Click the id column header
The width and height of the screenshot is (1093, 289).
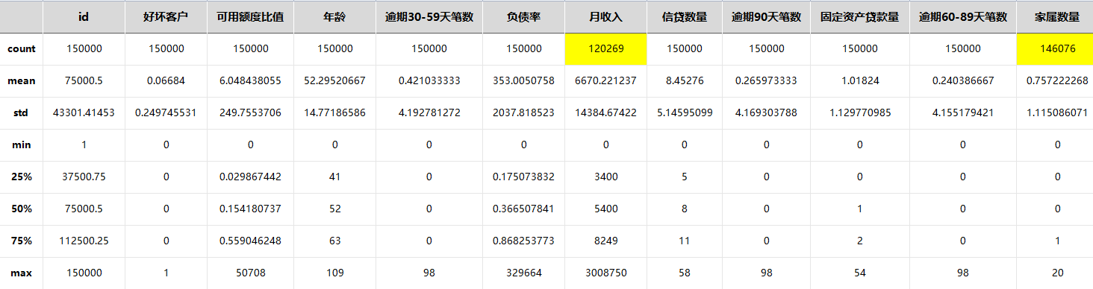coord(84,16)
